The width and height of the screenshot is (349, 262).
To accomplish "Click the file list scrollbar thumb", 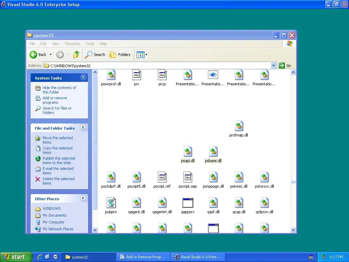I will 293,182.
